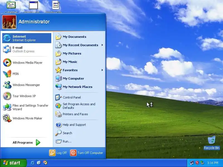Open Help and Support
223x167 pixels.
click(79, 125)
